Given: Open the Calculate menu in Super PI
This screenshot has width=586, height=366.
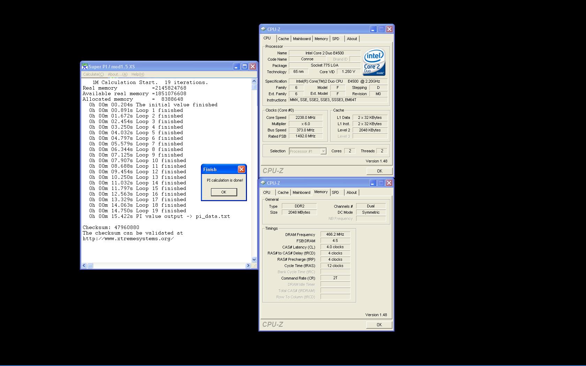Looking at the screenshot, I should click(93, 74).
